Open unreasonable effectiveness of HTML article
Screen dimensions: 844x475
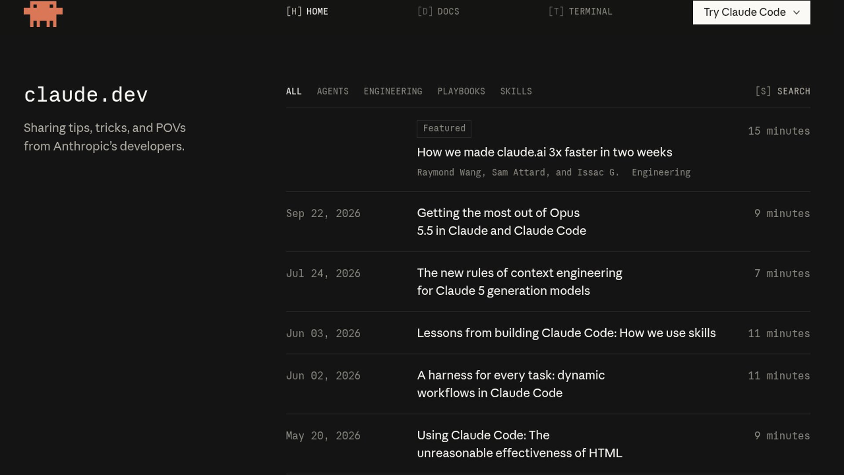[519, 444]
